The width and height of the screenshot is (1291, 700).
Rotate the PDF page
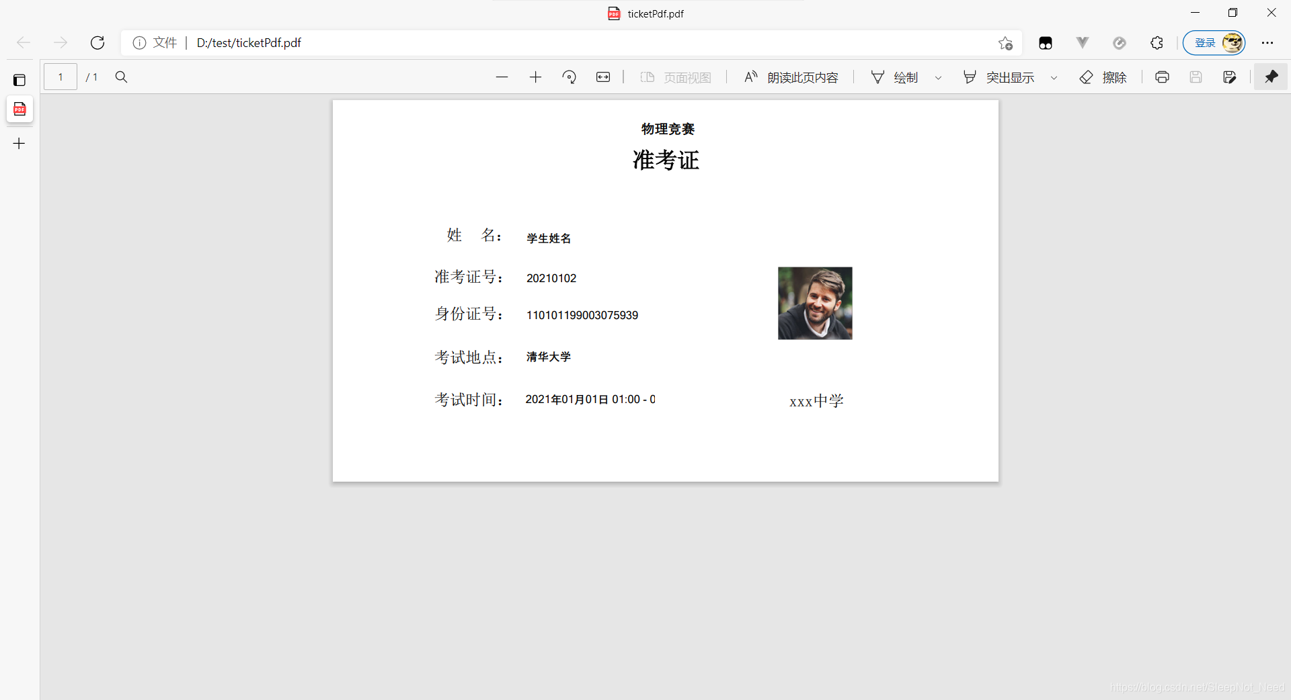click(x=569, y=77)
